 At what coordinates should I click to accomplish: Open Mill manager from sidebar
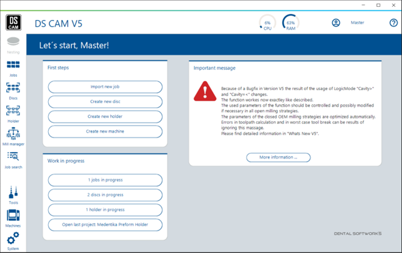point(13,134)
